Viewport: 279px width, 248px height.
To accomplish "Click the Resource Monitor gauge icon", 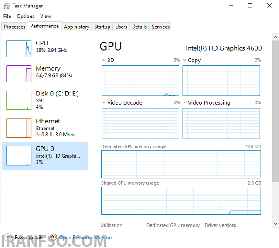I will (x=53, y=237).
